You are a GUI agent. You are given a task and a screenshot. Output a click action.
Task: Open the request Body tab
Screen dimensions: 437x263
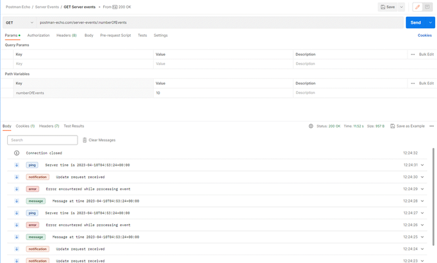click(x=89, y=36)
